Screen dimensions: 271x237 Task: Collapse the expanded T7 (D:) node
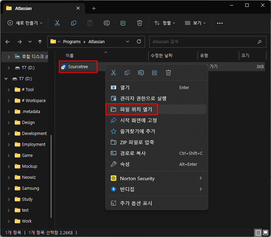pos(6,79)
